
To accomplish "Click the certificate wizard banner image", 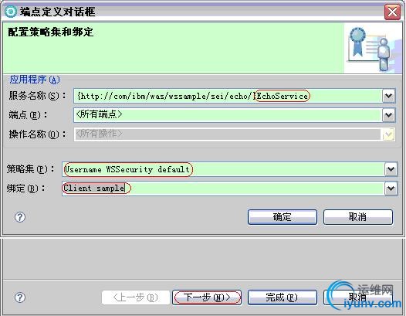I will 373,49.
